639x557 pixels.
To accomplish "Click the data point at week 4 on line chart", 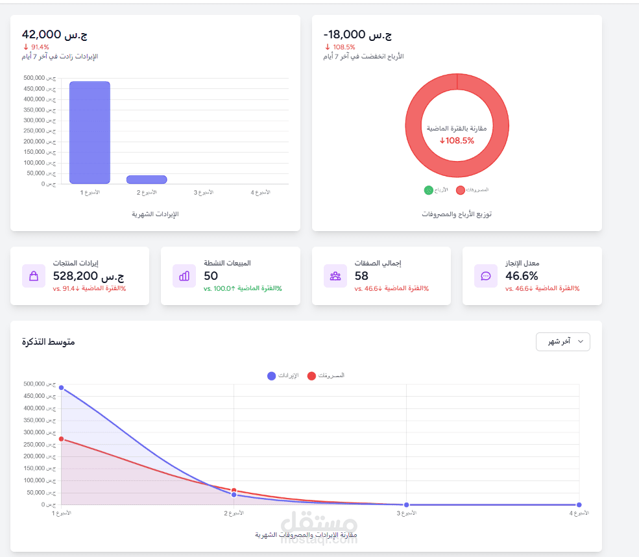I will pyautogui.click(x=579, y=505).
